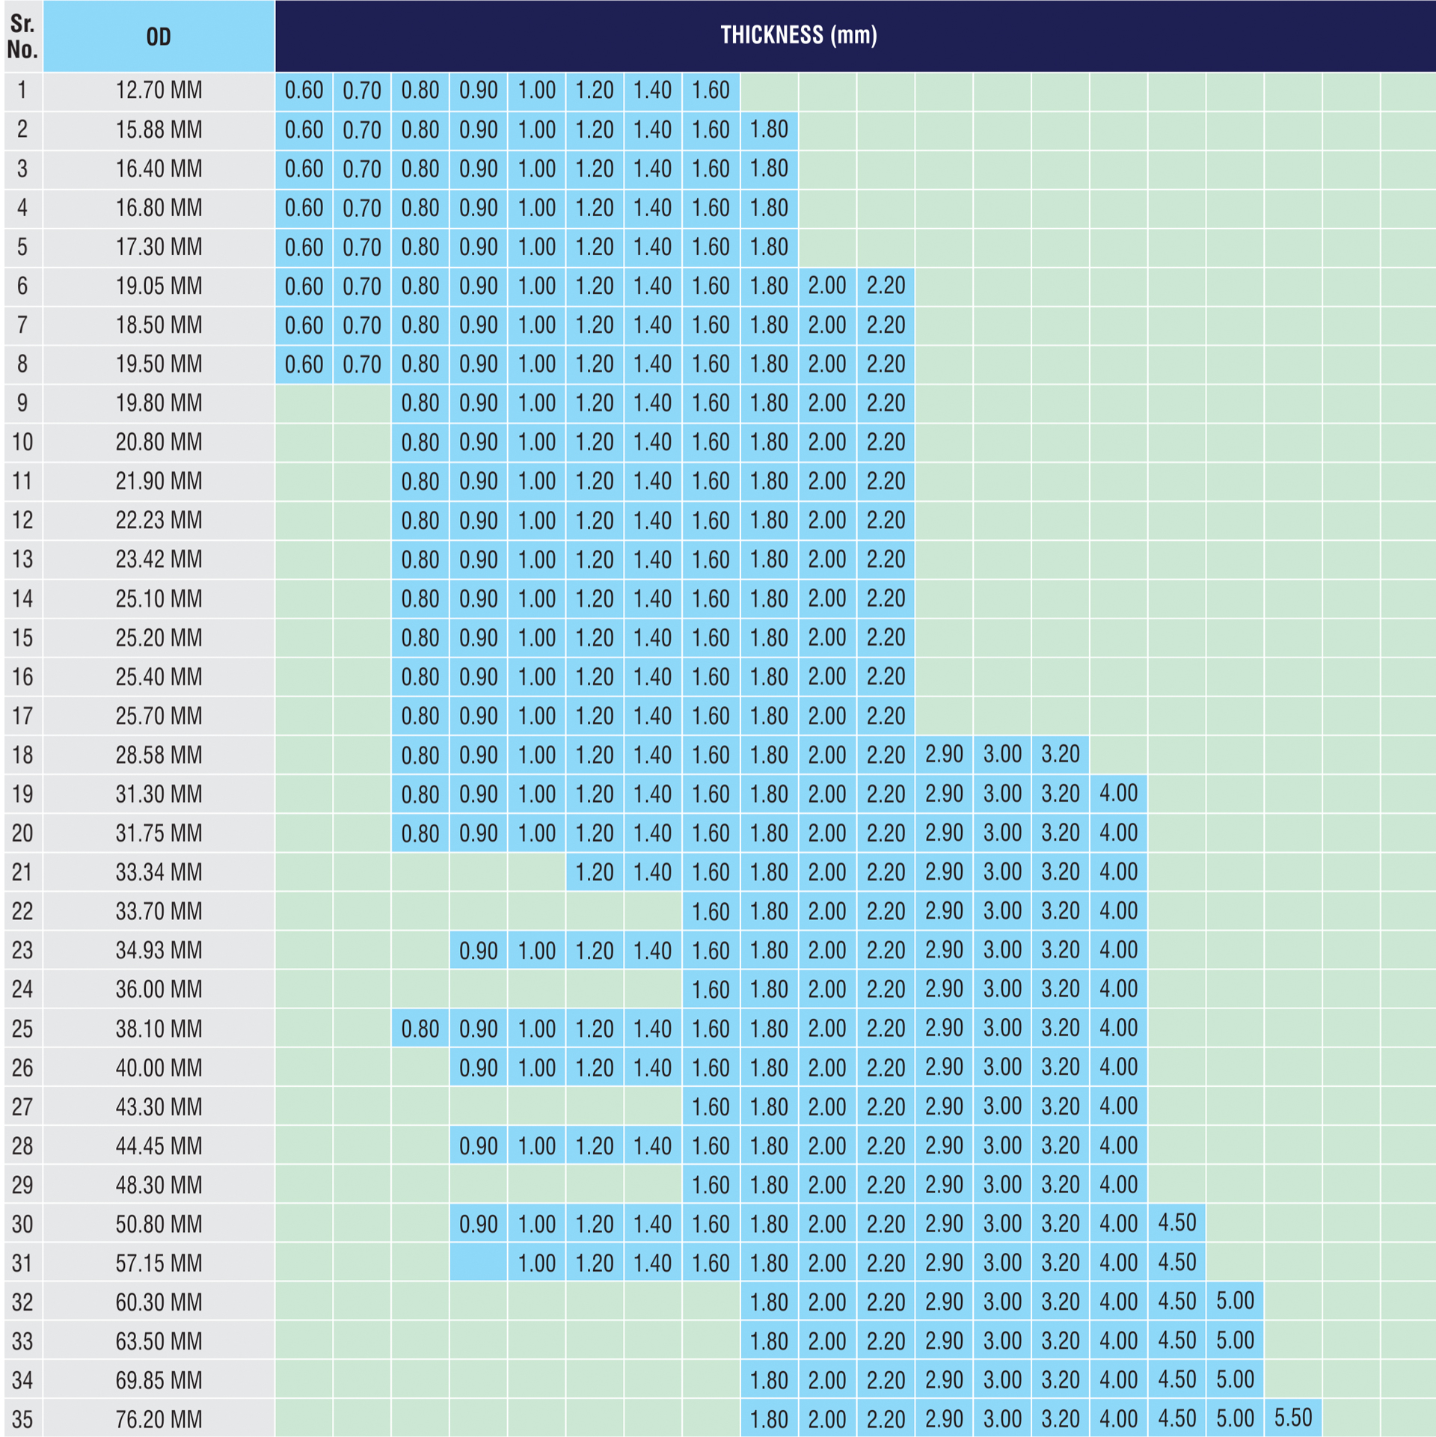Select the 0.80 thickness in the 38.10 MM row
The image size is (1436, 1437).
420,1029
